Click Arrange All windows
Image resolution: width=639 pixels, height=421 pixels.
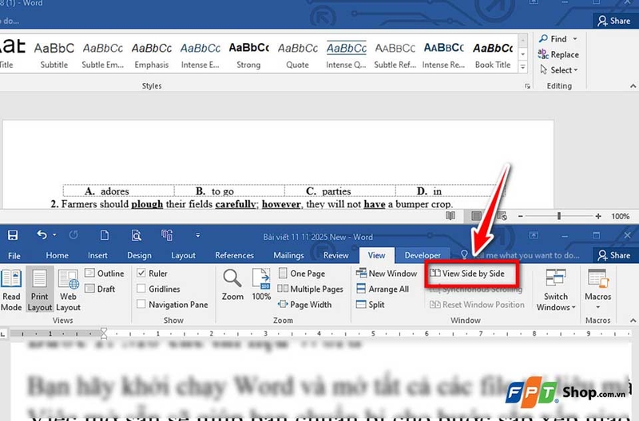pyautogui.click(x=383, y=289)
